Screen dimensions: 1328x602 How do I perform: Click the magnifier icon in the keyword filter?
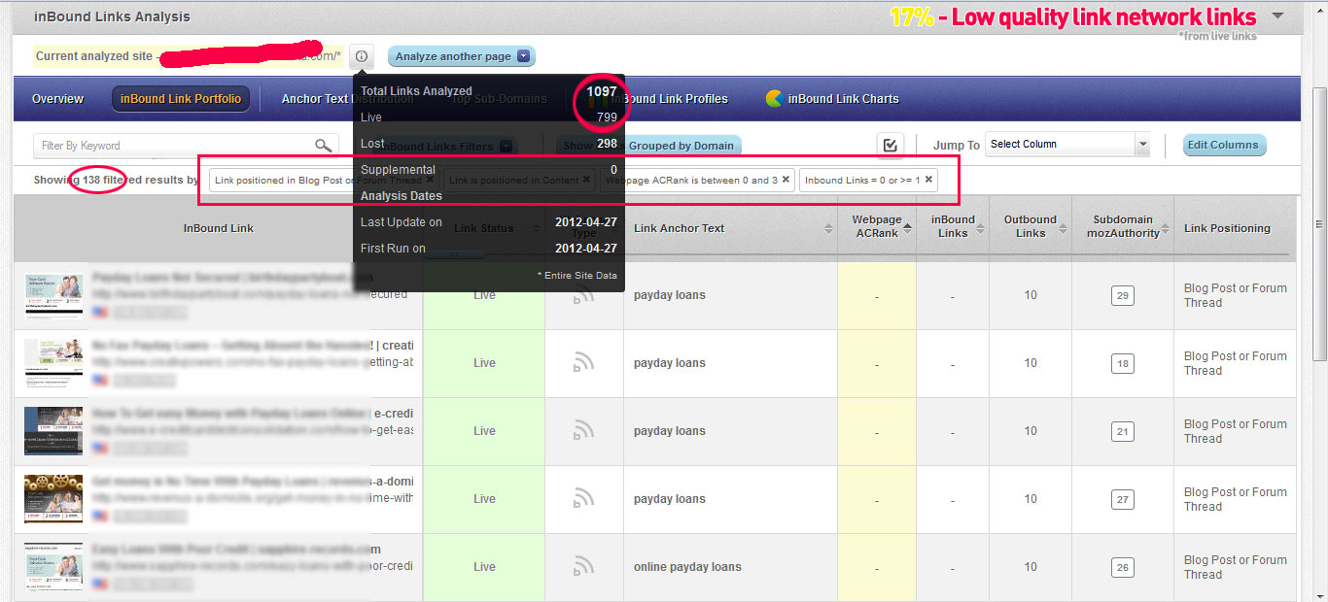(x=324, y=143)
